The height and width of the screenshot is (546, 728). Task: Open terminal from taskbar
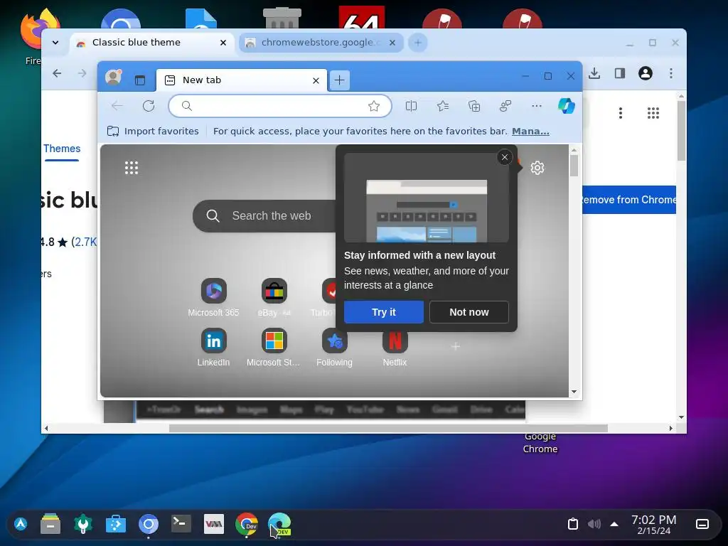click(x=181, y=524)
